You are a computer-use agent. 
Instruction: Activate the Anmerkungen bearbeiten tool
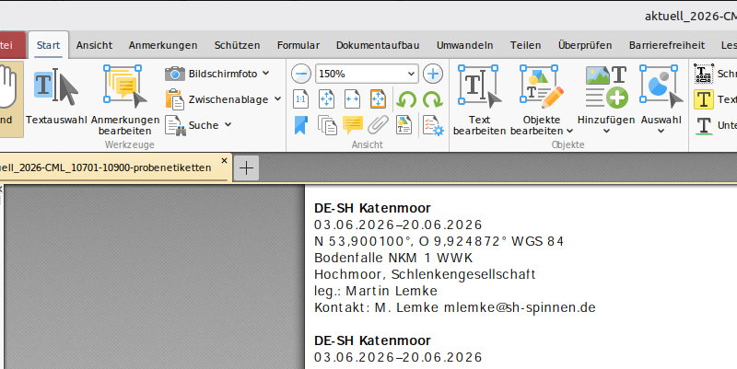pos(125,100)
